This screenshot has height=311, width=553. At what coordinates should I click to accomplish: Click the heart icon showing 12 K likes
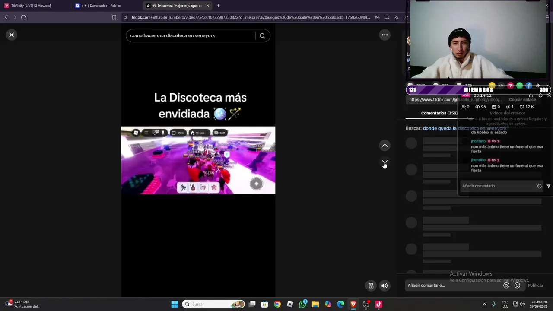pos(522,107)
